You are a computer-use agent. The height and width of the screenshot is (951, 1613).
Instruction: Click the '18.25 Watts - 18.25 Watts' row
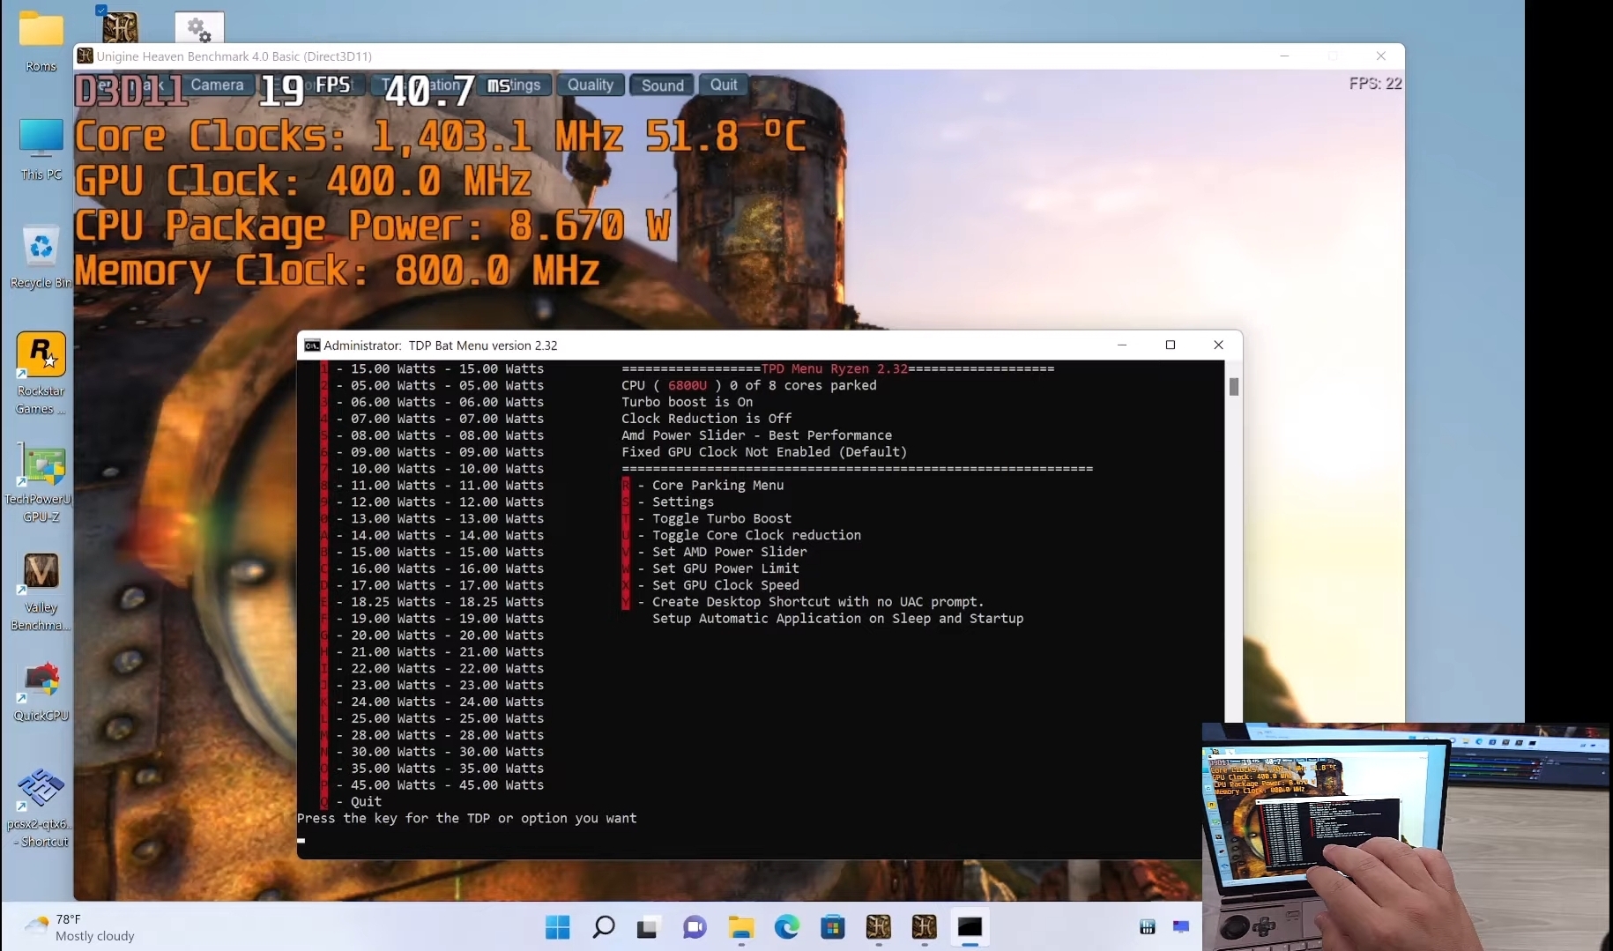click(x=432, y=602)
